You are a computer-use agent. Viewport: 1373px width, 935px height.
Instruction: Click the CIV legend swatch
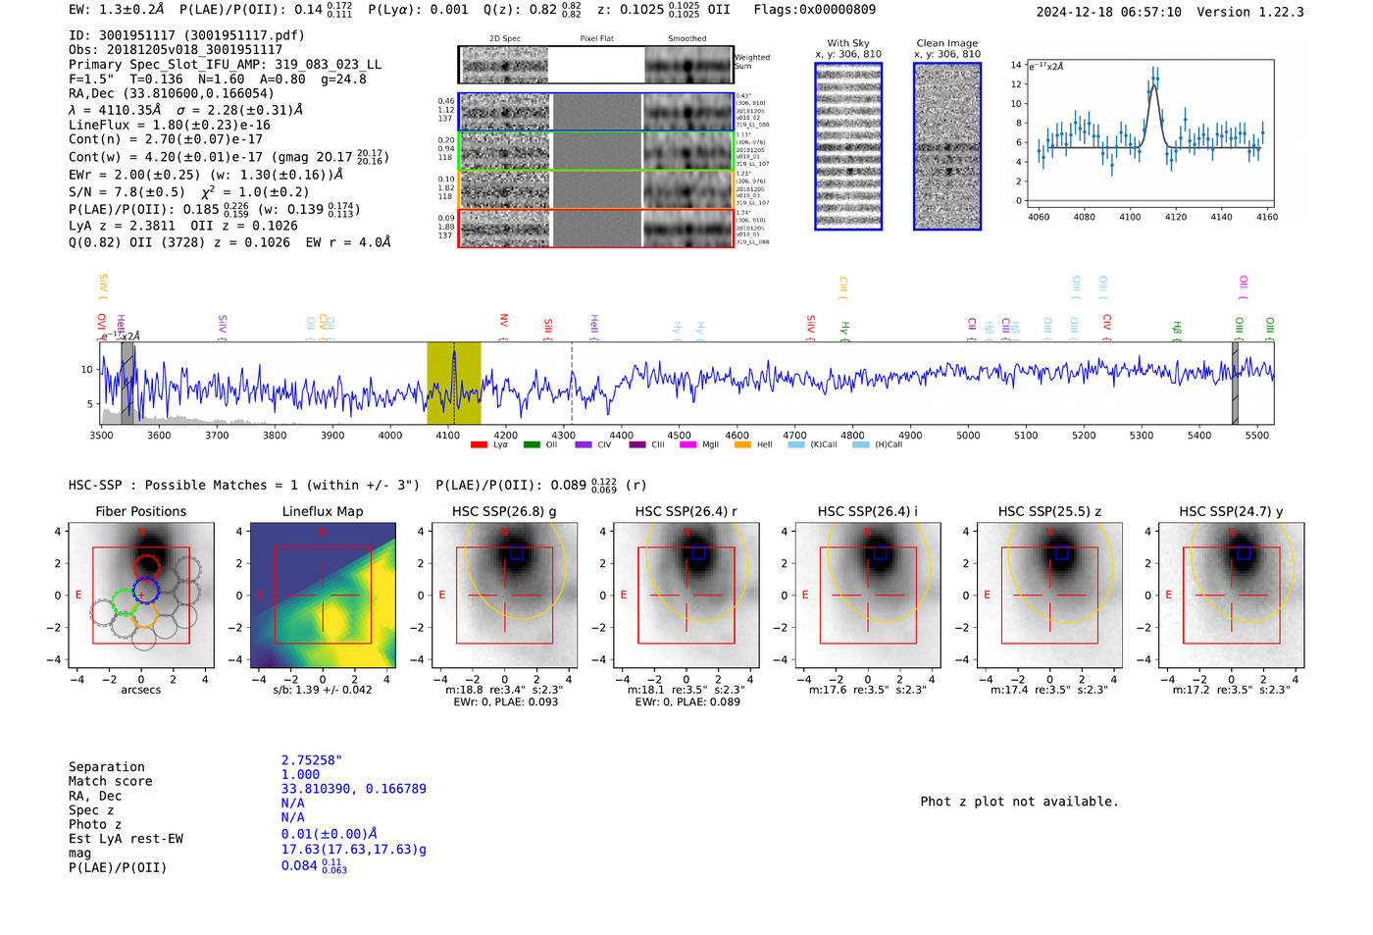tap(584, 444)
